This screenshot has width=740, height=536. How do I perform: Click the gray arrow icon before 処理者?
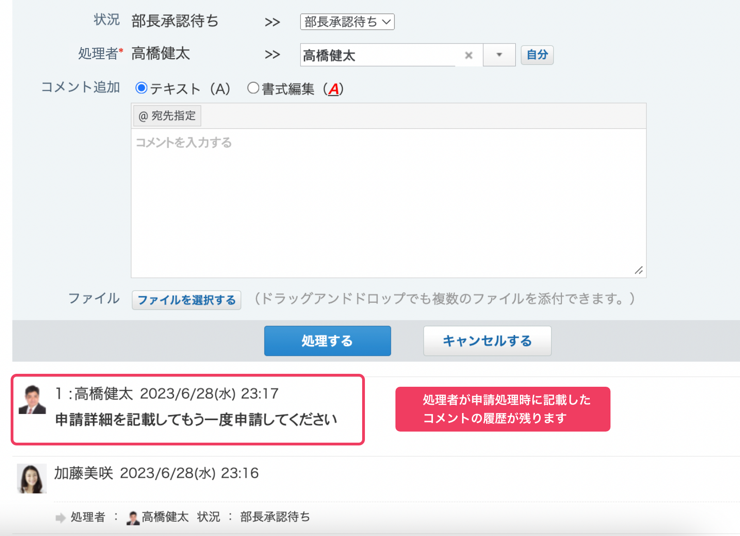click(60, 518)
